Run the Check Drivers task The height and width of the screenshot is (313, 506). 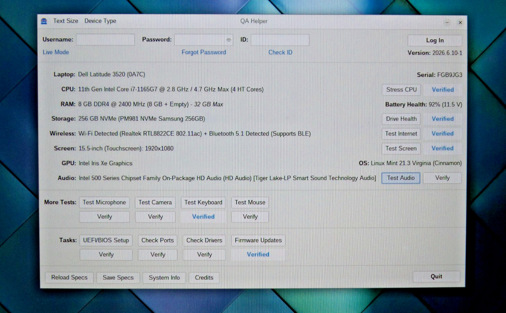tap(204, 240)
